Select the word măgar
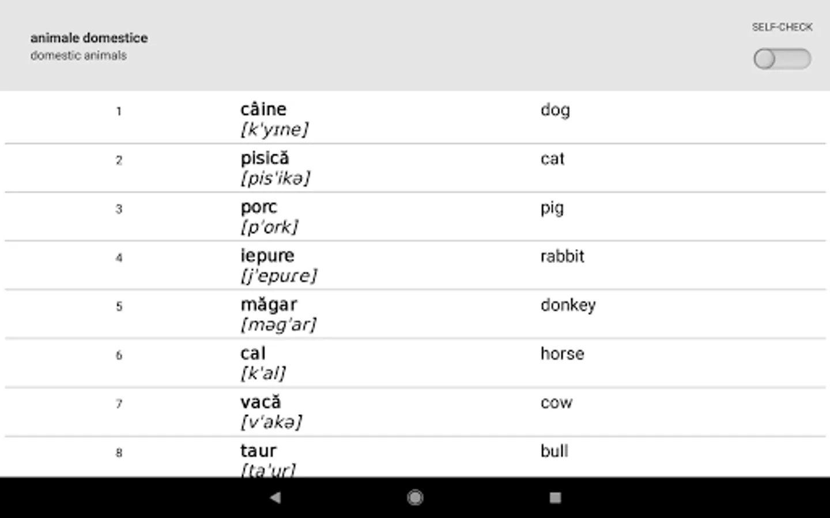This screenshot has height=518, width=830. (x=269, y=304)
